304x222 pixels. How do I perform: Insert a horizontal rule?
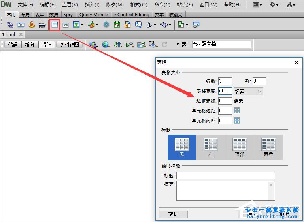[42, 25]
